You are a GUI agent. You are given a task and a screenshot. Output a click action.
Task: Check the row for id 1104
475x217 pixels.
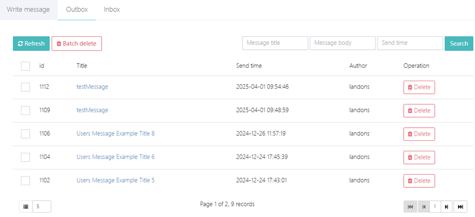pos(25,157)
